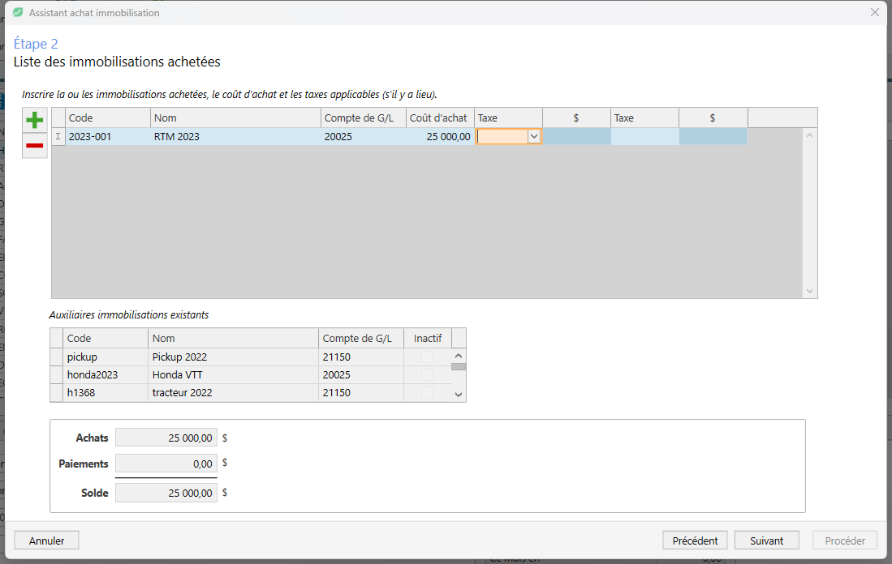Close the Assistant achat immobilisation window
The width and height of the screenshot is (892, 564).
click(874, 12)
